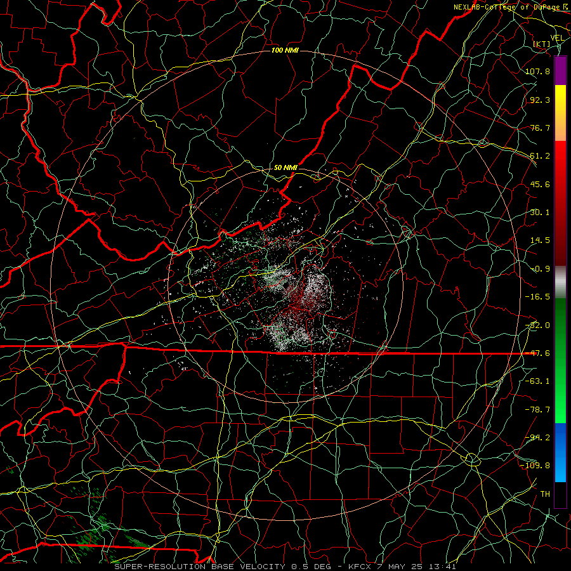Click the 92.3 velocity scale value
This screenshot has width=571, height=571.
[540, 100]
